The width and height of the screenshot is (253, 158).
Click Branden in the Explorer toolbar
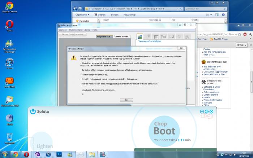(115, 15)
